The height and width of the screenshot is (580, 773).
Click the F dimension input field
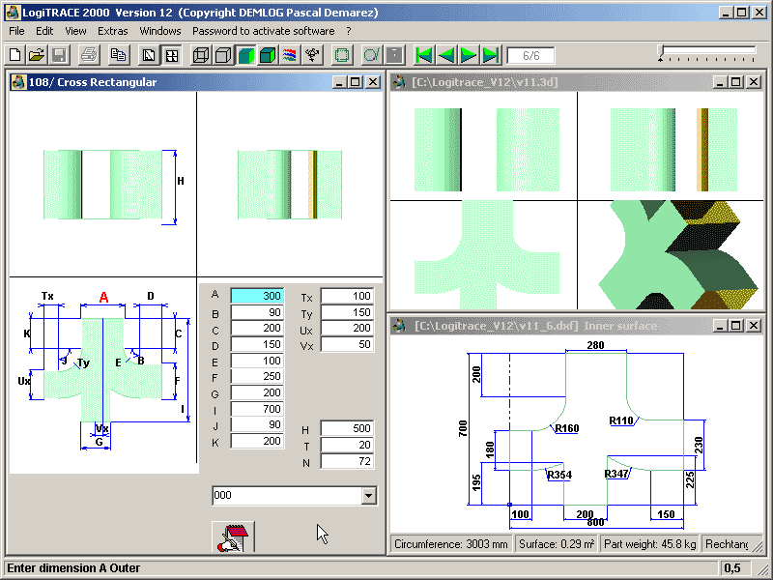click(x=257, y=377)
